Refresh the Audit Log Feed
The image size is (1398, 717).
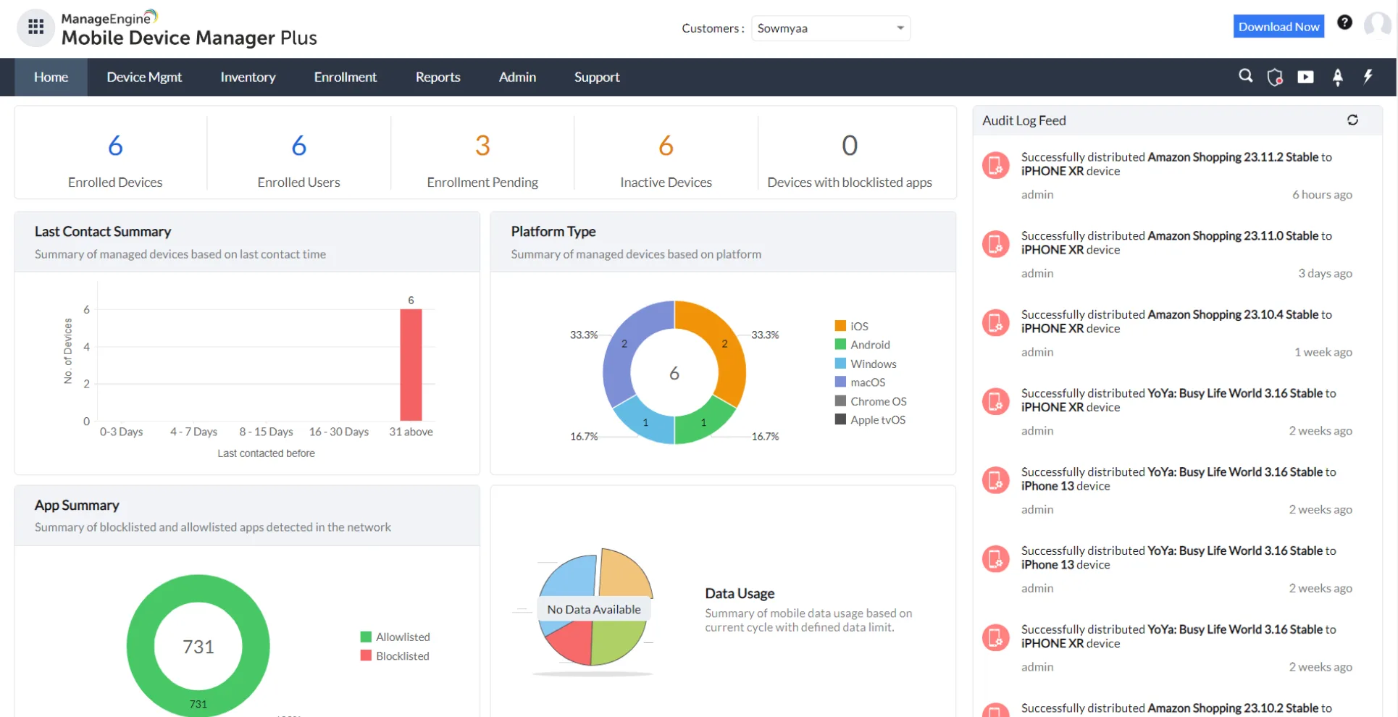point(1352,120)
